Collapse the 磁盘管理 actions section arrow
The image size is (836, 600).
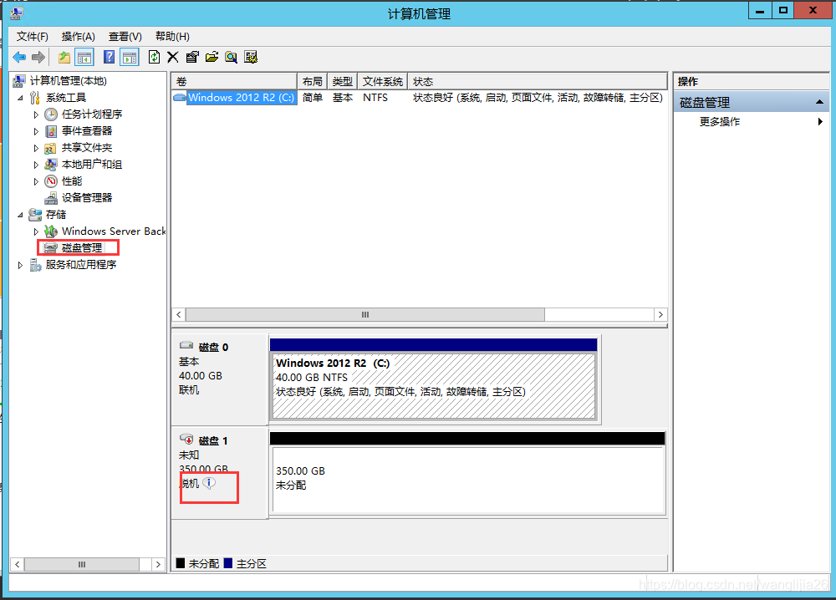[x=819, y=102]
